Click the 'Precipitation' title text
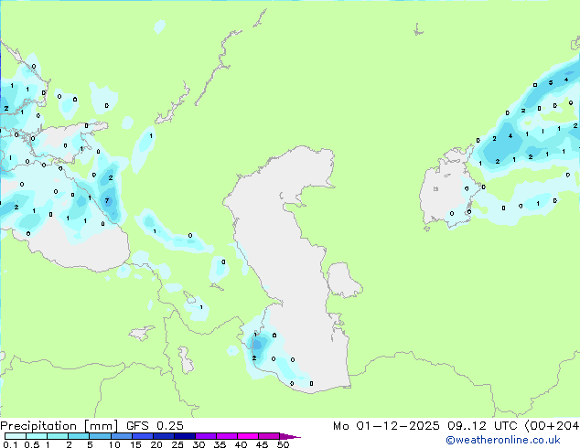580x448 pixels. [38, 426]
